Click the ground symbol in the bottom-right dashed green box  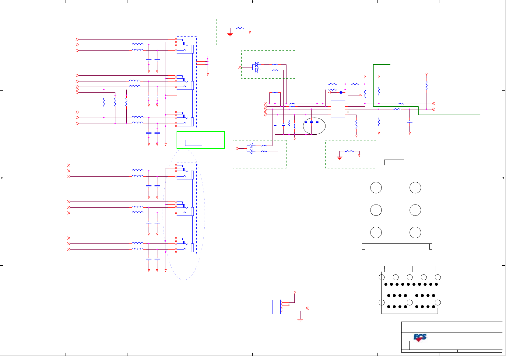coord(339,158)
